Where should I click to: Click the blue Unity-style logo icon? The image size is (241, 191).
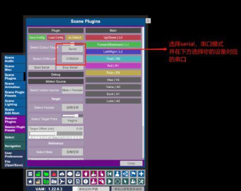tap(125, 174)
